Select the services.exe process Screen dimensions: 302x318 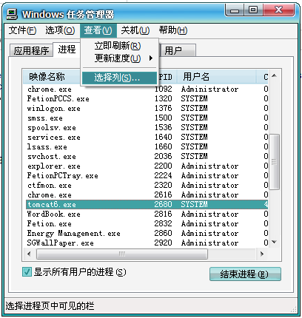click(x=147, y=138)
